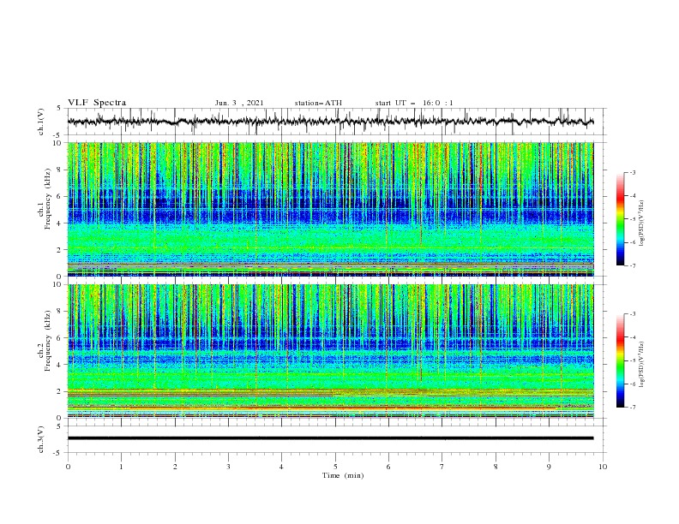Click the time axis tick label '0'
This screenshot has height=524, width=679.
pyautogui.click(x=68, y=467)
